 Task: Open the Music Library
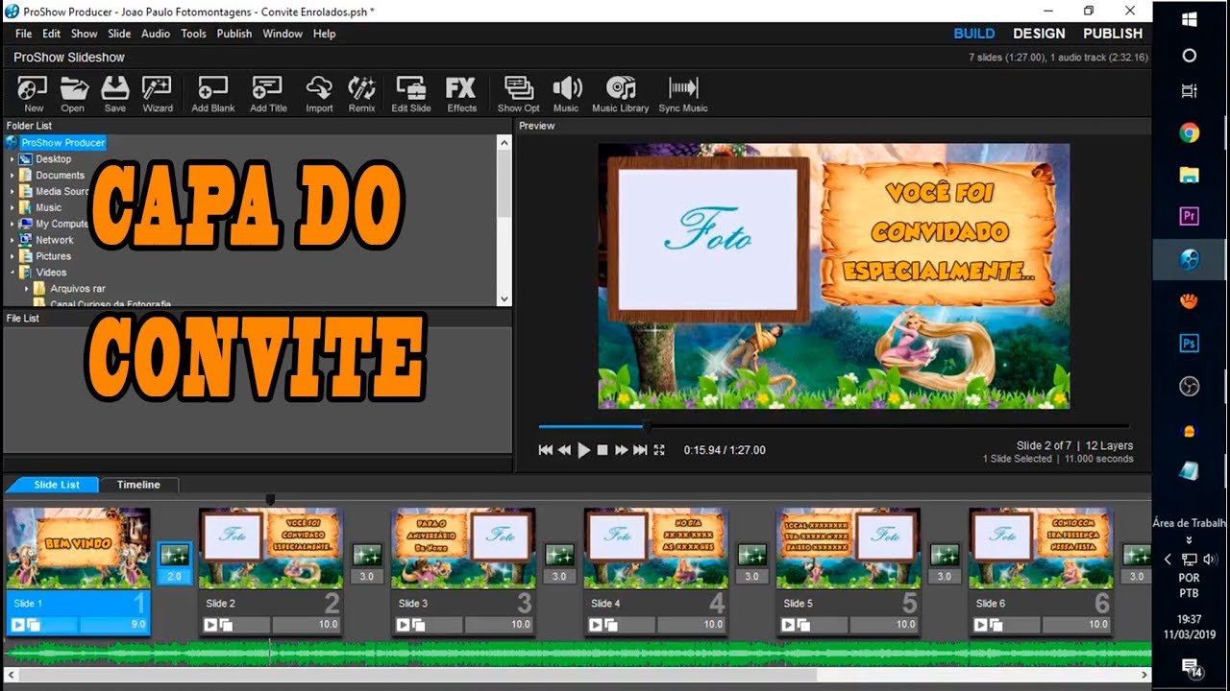620,94
